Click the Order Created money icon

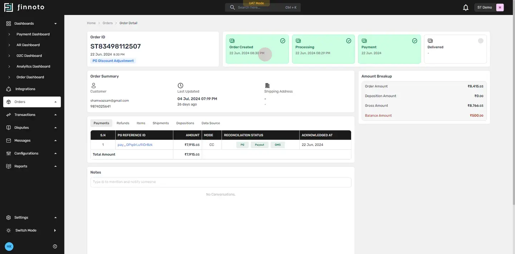[232, 41]
